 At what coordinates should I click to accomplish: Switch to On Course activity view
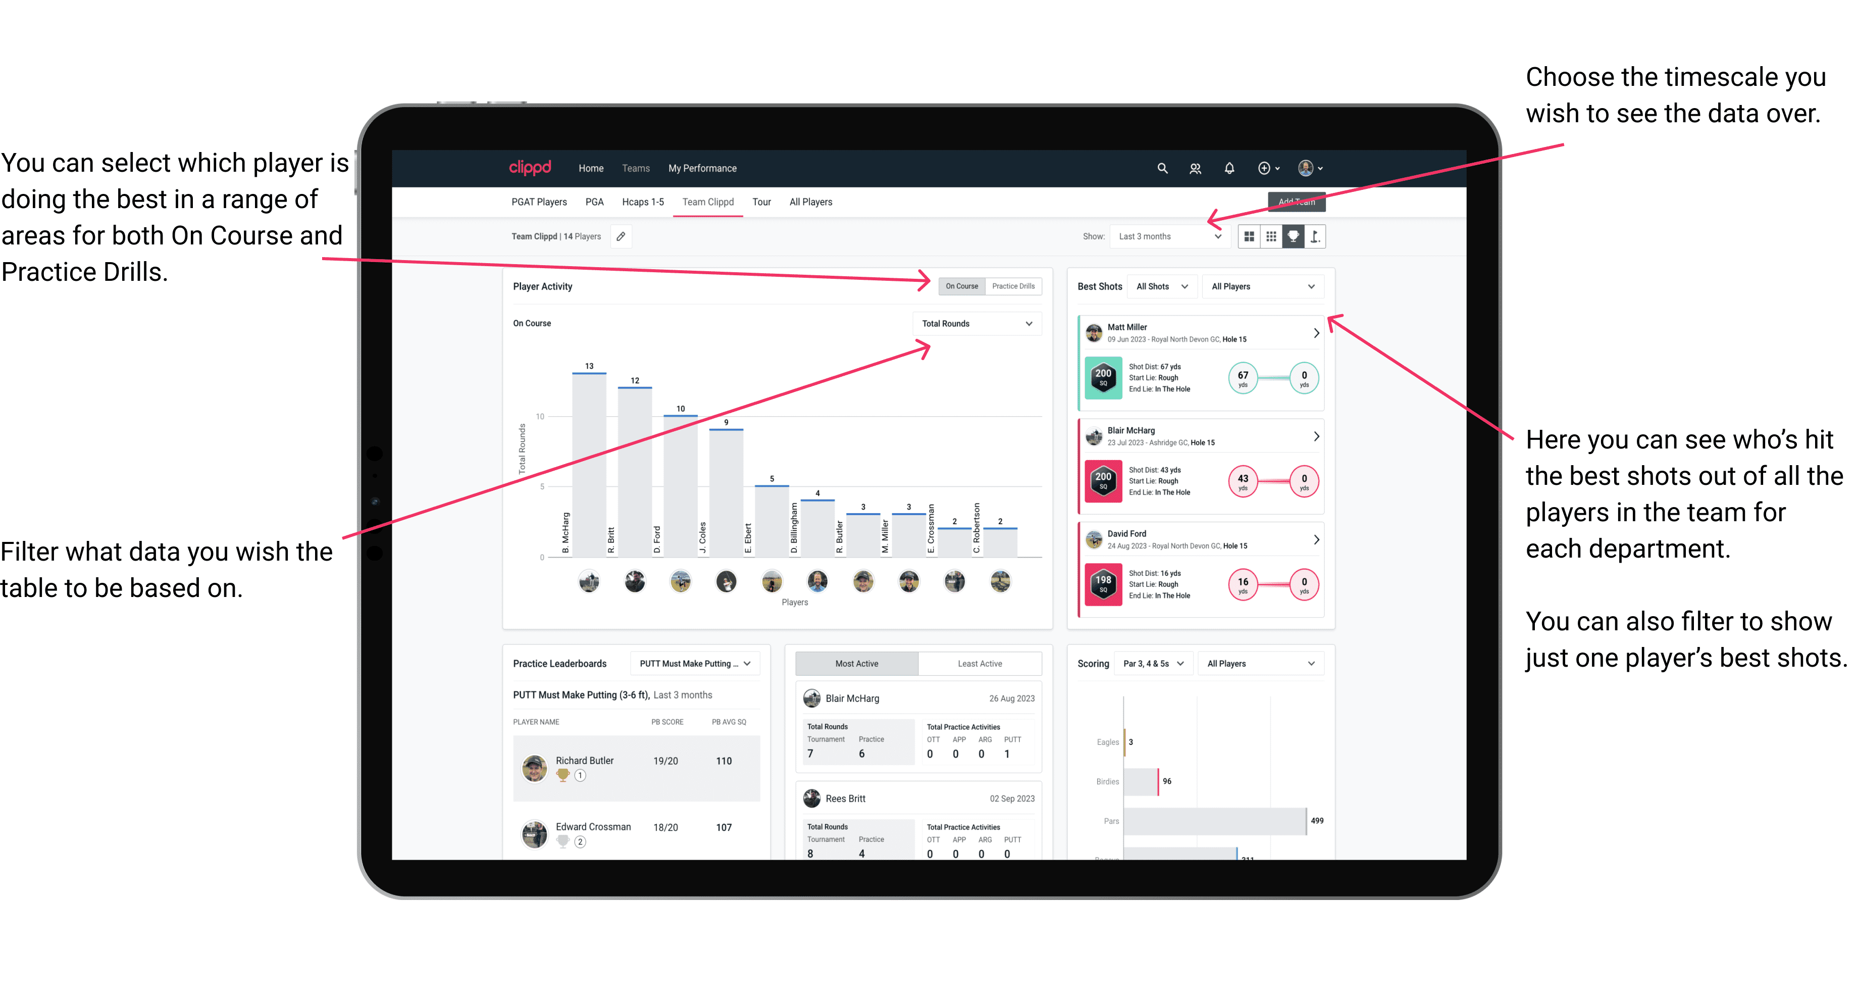pos(960,286)
